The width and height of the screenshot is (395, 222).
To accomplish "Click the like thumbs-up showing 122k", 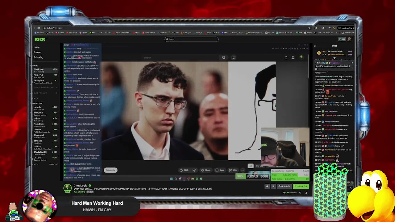I will [184, 170].
